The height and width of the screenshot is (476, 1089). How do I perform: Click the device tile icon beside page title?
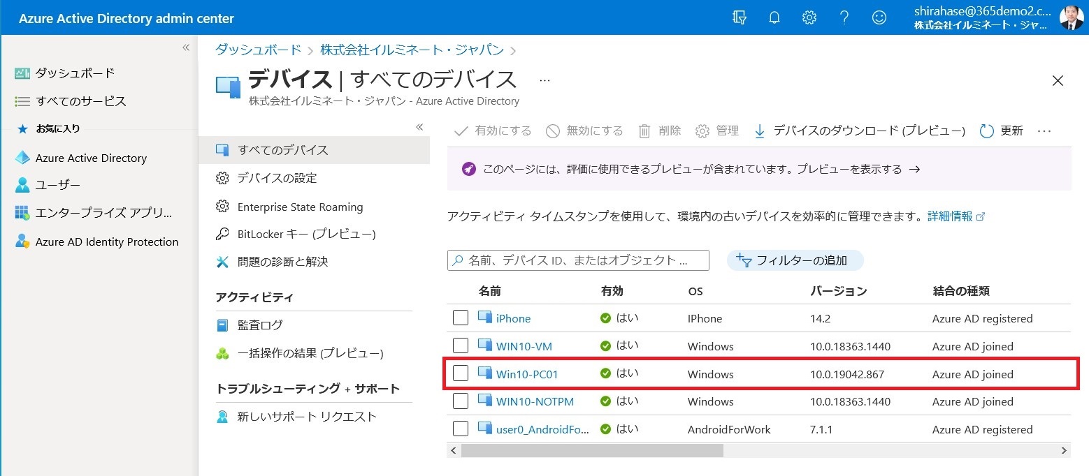tap(228, 86)
